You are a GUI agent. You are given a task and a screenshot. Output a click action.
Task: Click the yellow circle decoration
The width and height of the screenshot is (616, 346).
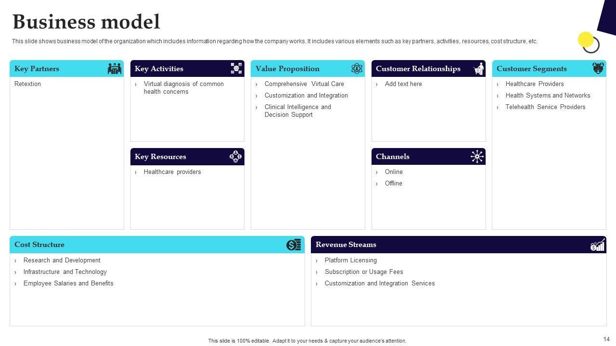[x=585, y=39]
